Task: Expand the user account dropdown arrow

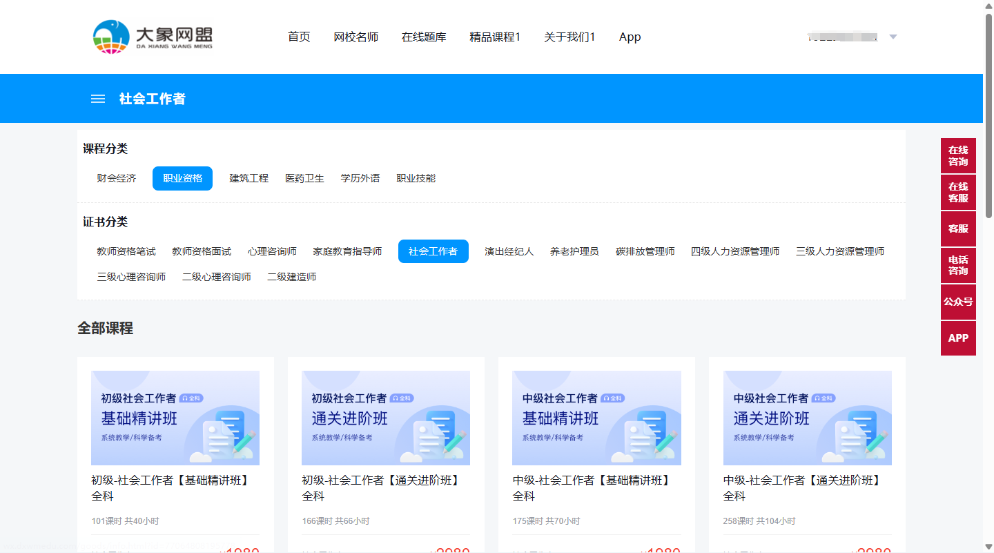Action: tap(893, 37)
